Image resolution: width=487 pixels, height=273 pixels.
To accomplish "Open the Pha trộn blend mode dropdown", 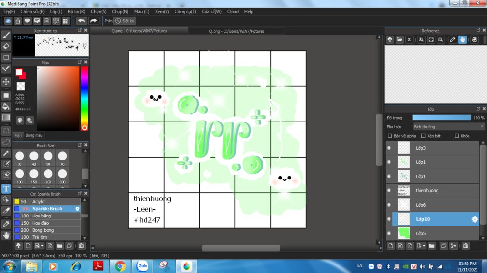I will [x=448, y=127].
